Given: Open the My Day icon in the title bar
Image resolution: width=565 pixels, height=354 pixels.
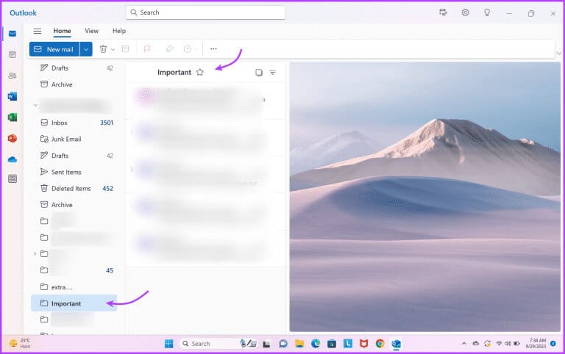Looking at the screenshot, I should [x=443, y=12].
